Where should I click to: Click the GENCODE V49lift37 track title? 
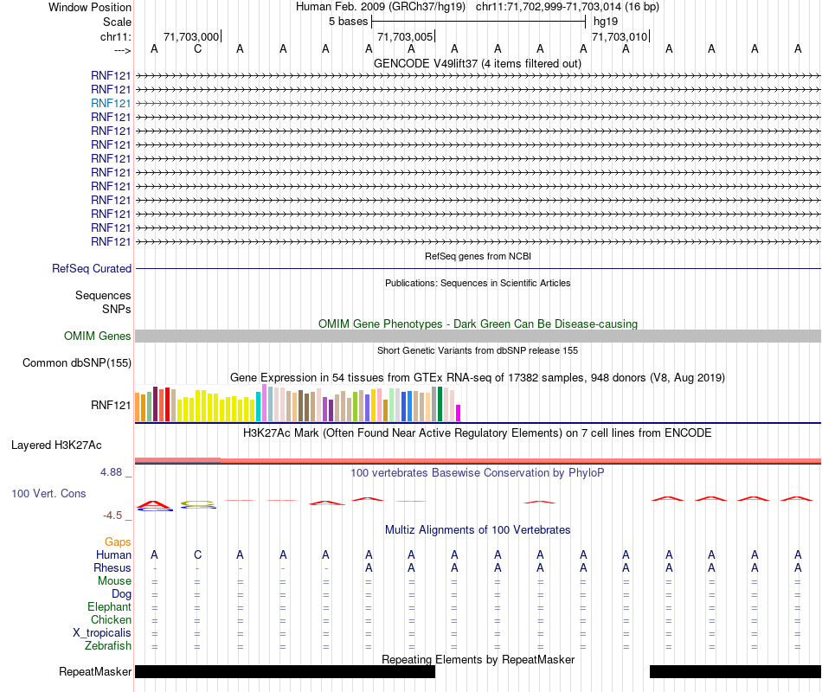coord(477,63)
